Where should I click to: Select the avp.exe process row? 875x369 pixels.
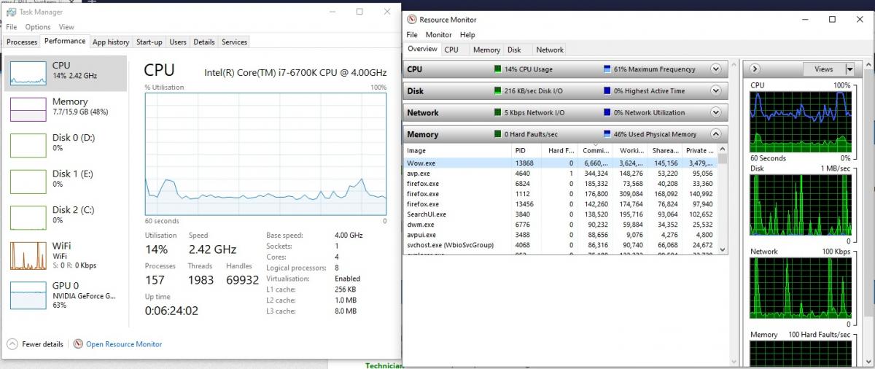561,174
